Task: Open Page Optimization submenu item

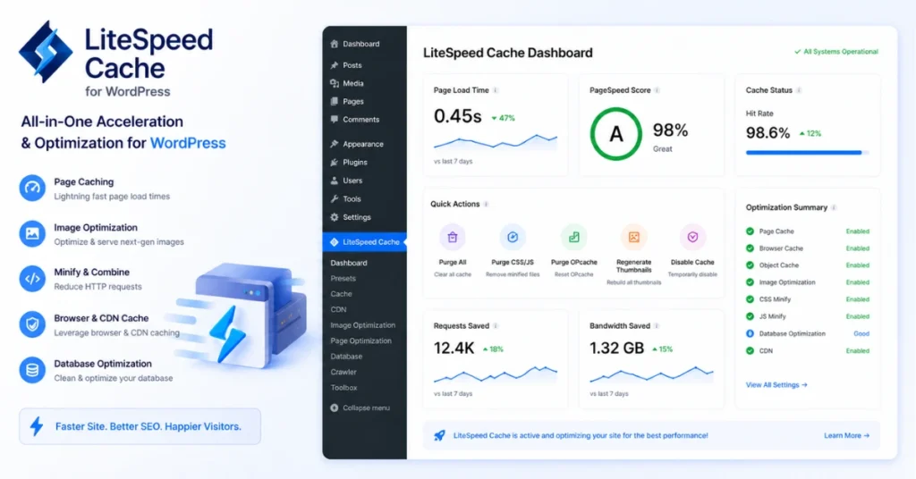Action: [361, 340]
